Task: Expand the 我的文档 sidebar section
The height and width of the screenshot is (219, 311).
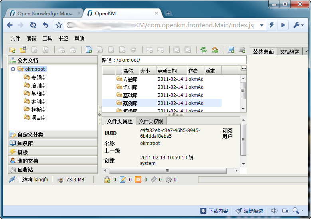Action: tap(53, 161)
